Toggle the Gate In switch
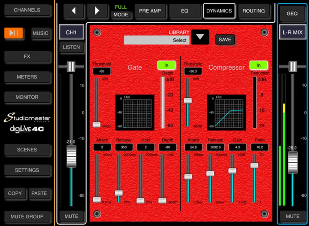This screenshot has height=226, width=309. tap(166, 65)
